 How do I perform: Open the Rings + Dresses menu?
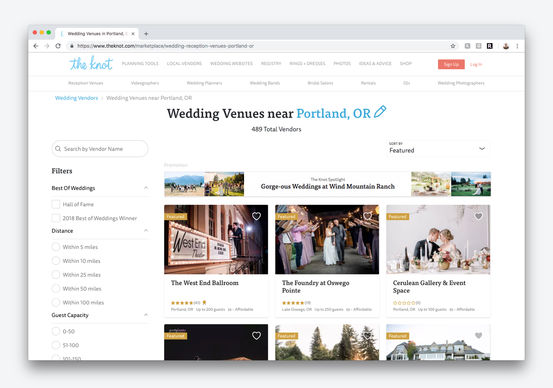pyautogui.click(x=307, y=63)
